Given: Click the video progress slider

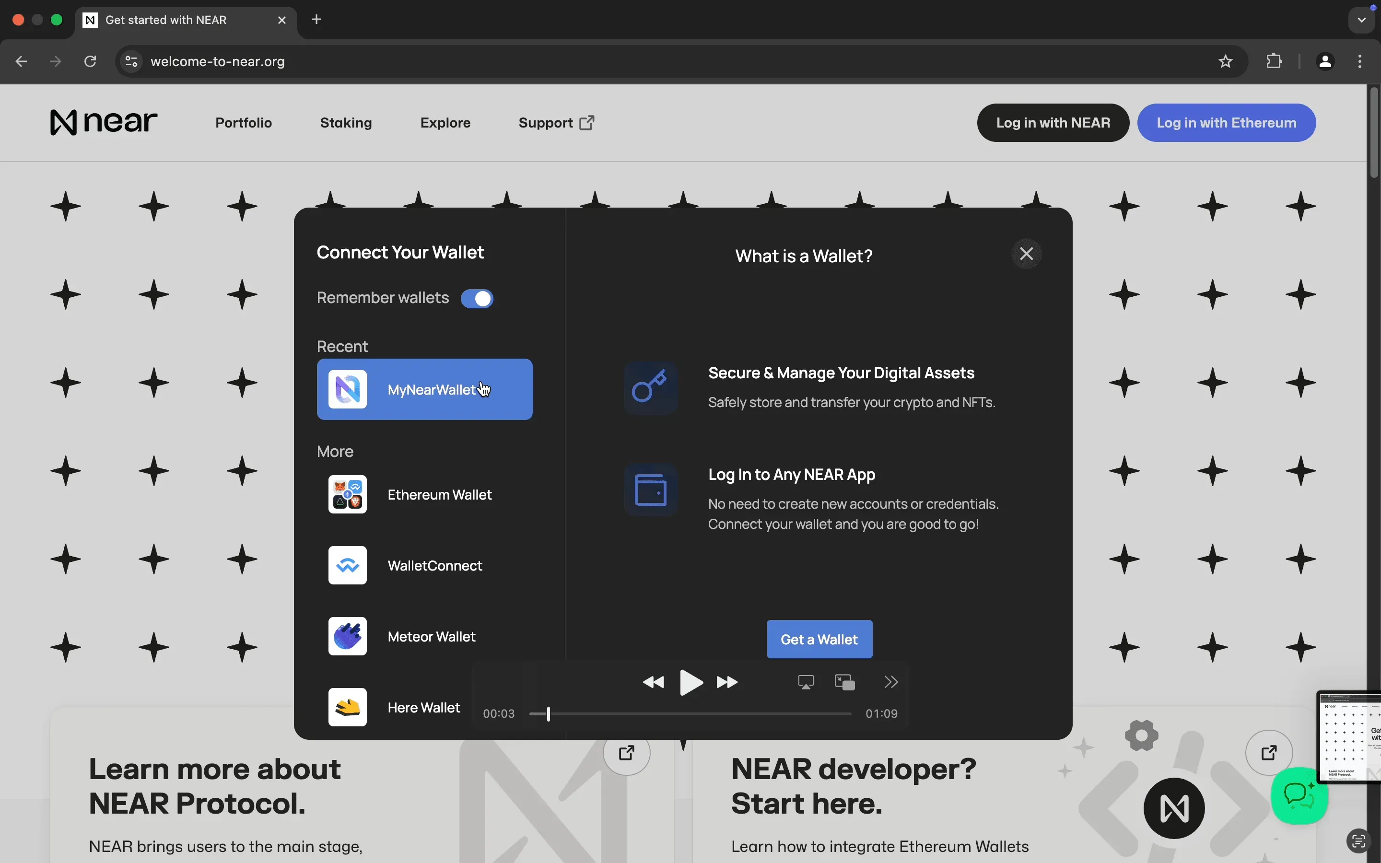Looking at the screenshot, I should pos(690,714).
